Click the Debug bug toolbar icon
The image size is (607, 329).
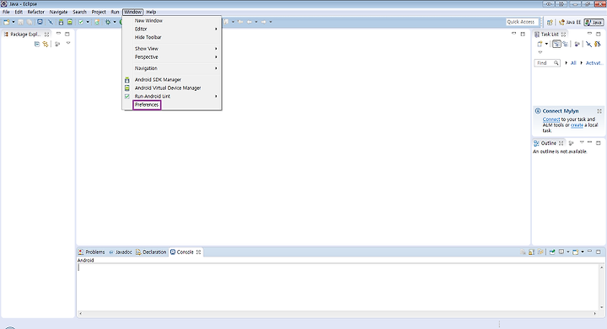coord(108,22)
